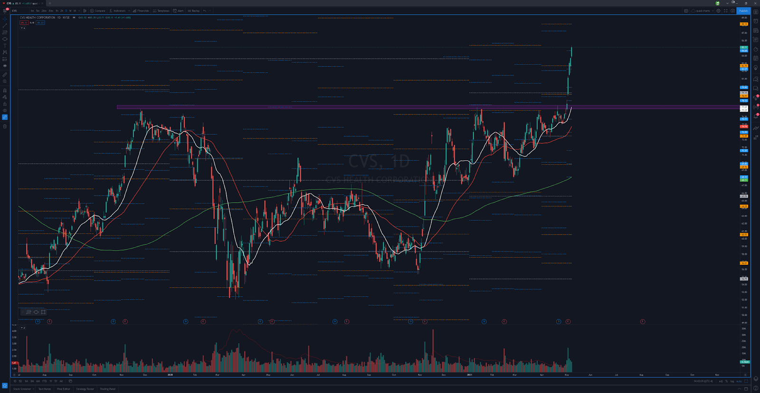Open the blue favorites star toolbar
The height and width of the screenshot is (393, 760).
point(5,385)
